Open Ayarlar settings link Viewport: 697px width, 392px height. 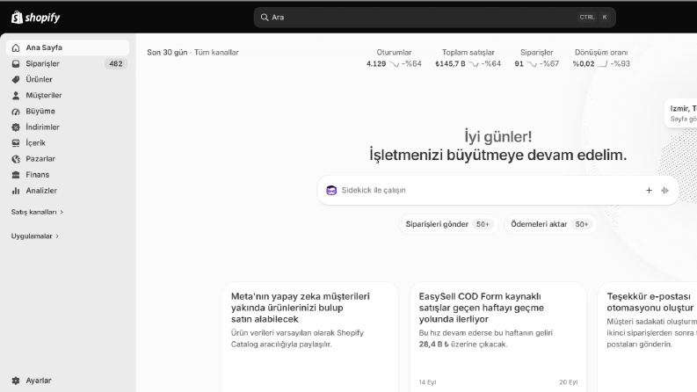(68, 381)
